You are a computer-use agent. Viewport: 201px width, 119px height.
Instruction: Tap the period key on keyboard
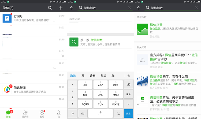tap(73, 91)
